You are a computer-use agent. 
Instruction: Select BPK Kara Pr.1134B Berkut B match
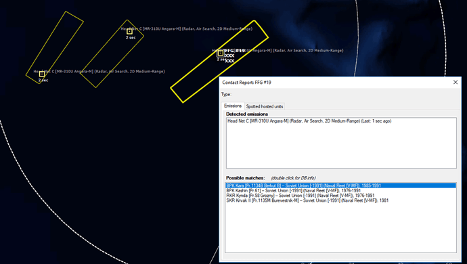340,185
